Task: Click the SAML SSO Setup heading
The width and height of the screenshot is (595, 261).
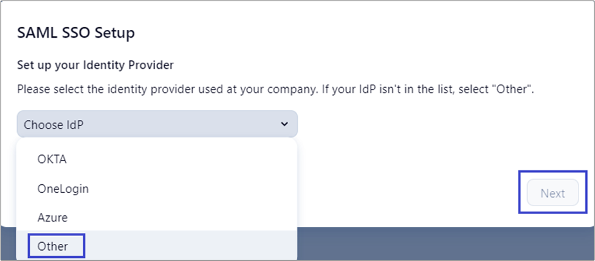Action: pos(76,32)
